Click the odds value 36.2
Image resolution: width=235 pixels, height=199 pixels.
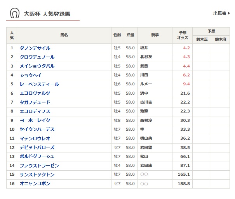click(185, 138)
